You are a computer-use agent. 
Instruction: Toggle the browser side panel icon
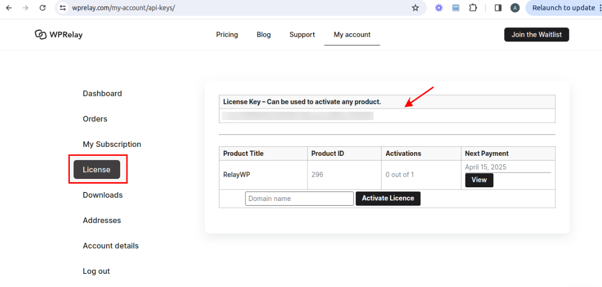point(498,8)
